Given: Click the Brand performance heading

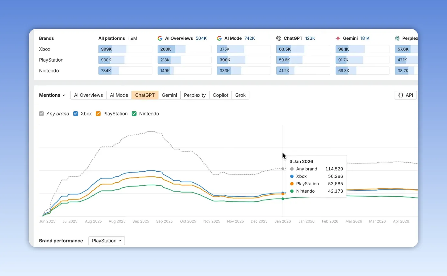Looking at the screenshot, I should (x=61, y=241).
